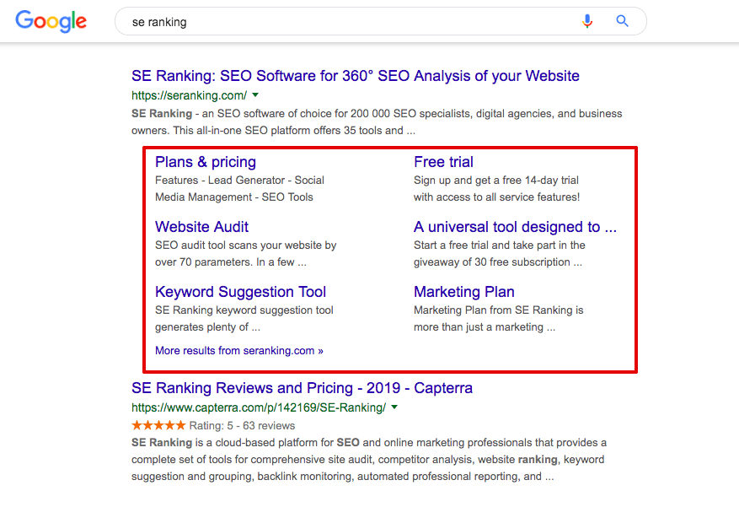Click 'SEO audit tool scans your website by' text
Screen dimensions: 739x507
pos(245,245)
